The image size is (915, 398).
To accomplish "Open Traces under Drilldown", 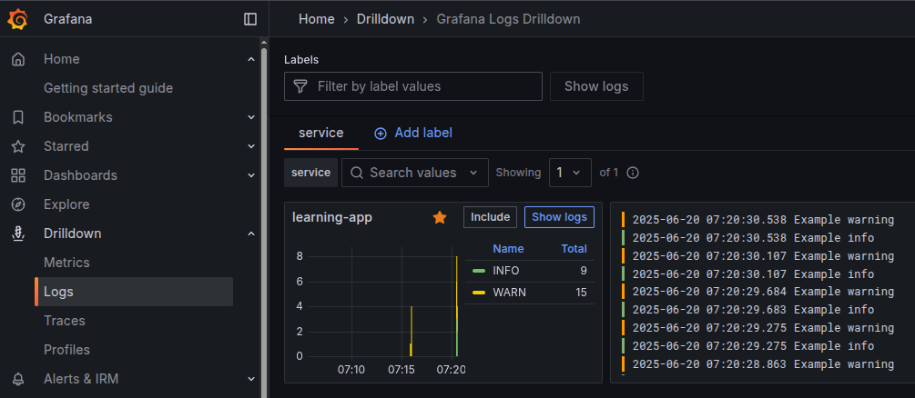I will coord(65,321).
